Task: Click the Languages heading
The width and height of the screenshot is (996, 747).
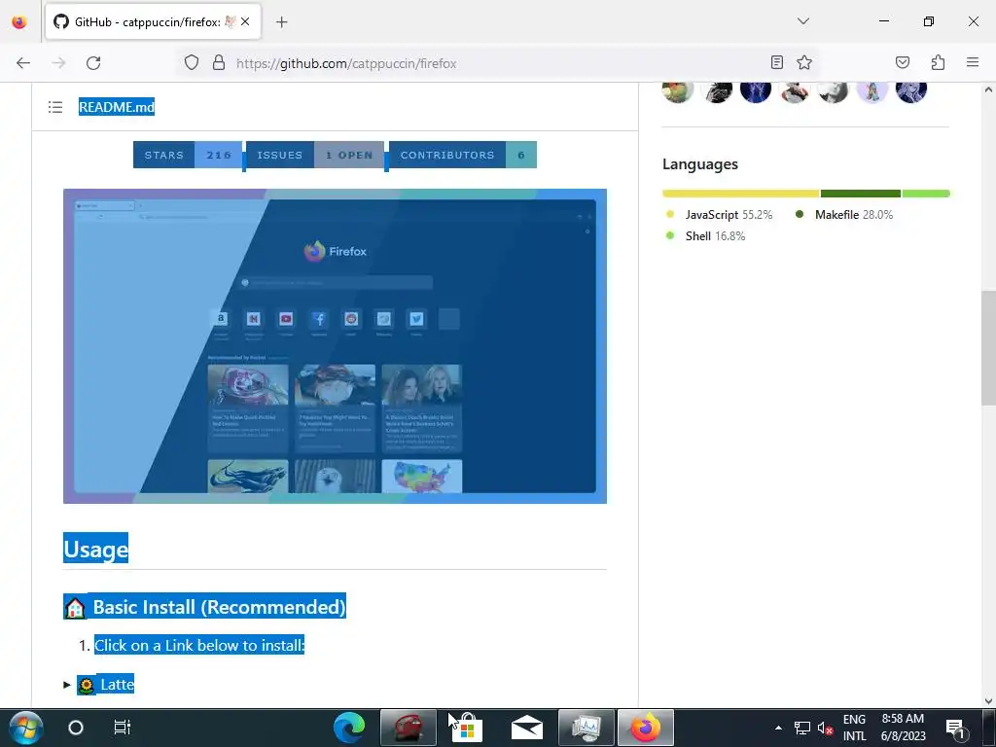Action: tap(700, 164)
